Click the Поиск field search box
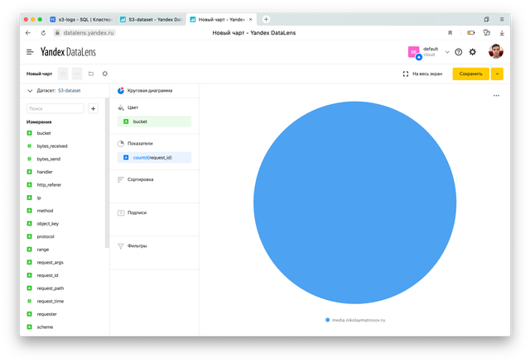 (x=55, y=108)
